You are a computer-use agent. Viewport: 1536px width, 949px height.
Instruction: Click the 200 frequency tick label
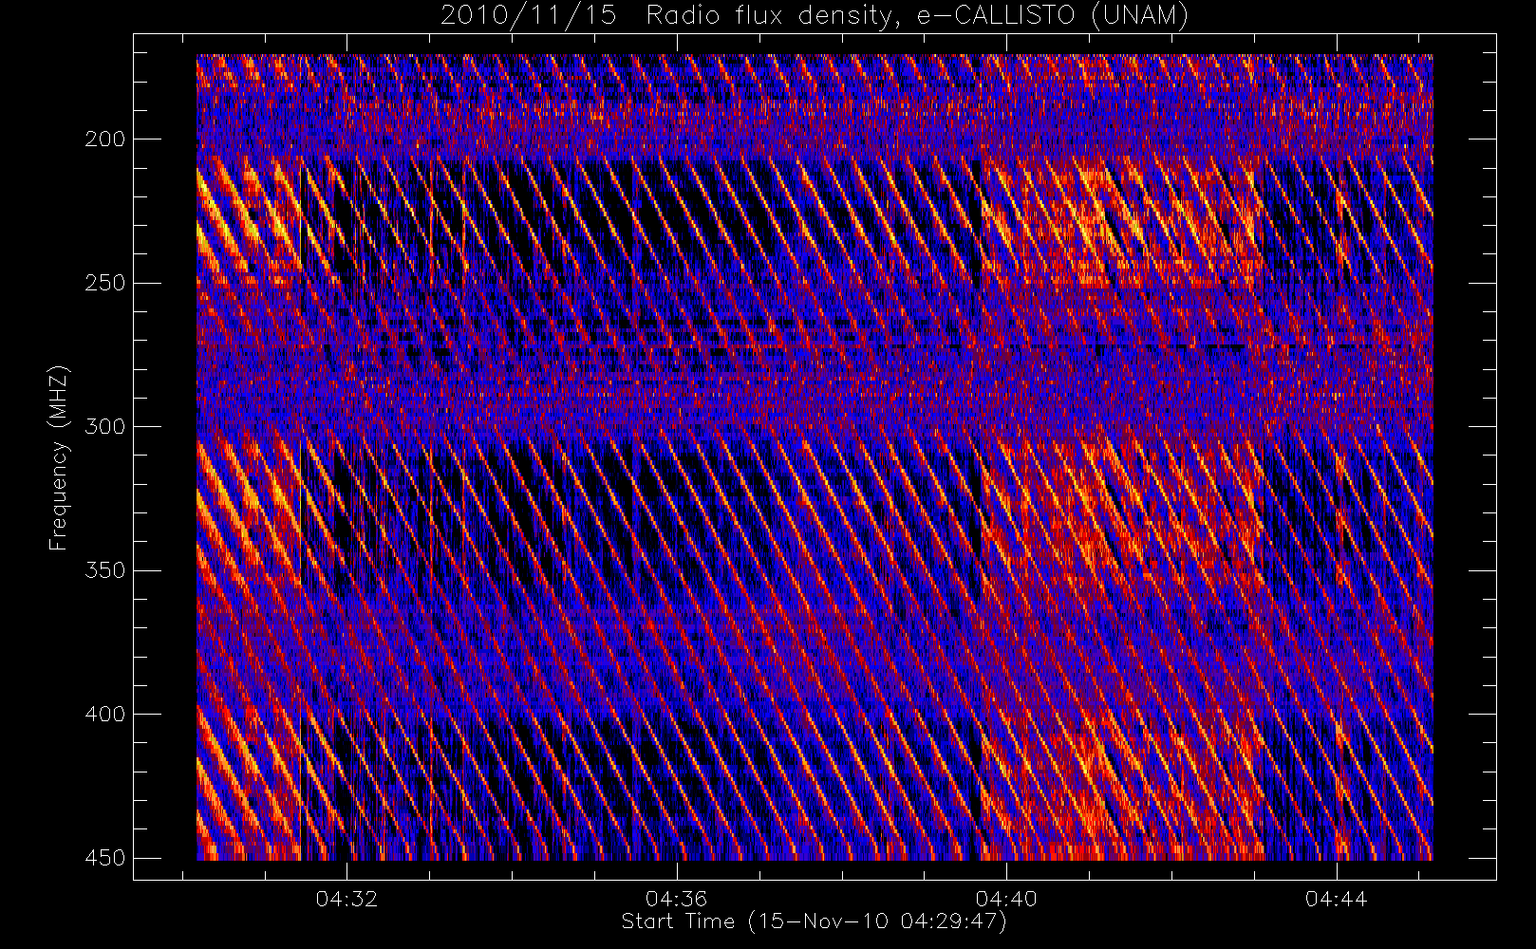(104, 140)
